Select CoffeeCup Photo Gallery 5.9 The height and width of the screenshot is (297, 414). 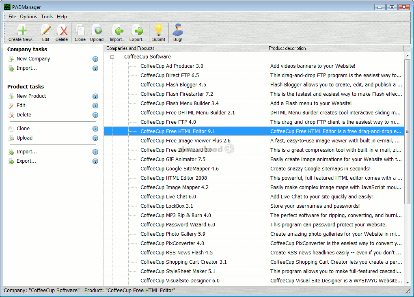[x=173, y=234]
